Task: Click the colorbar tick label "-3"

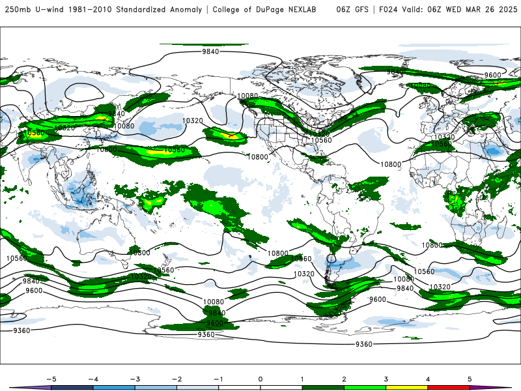Action: click(x=135, y=379)
